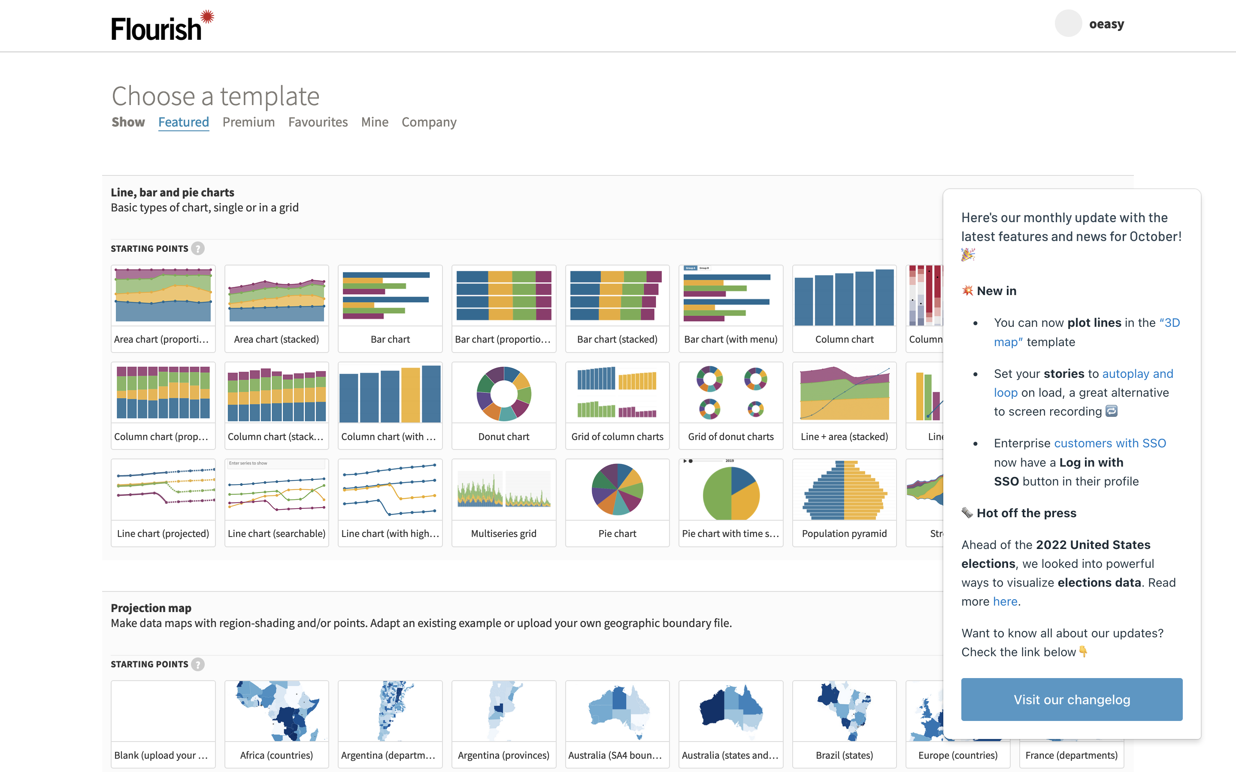The image size is (1236, 772).
Task: Open Column chart (with highlight) template
Action: [390, 405]
